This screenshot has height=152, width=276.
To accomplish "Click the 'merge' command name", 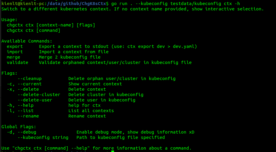I will [13, 57].
